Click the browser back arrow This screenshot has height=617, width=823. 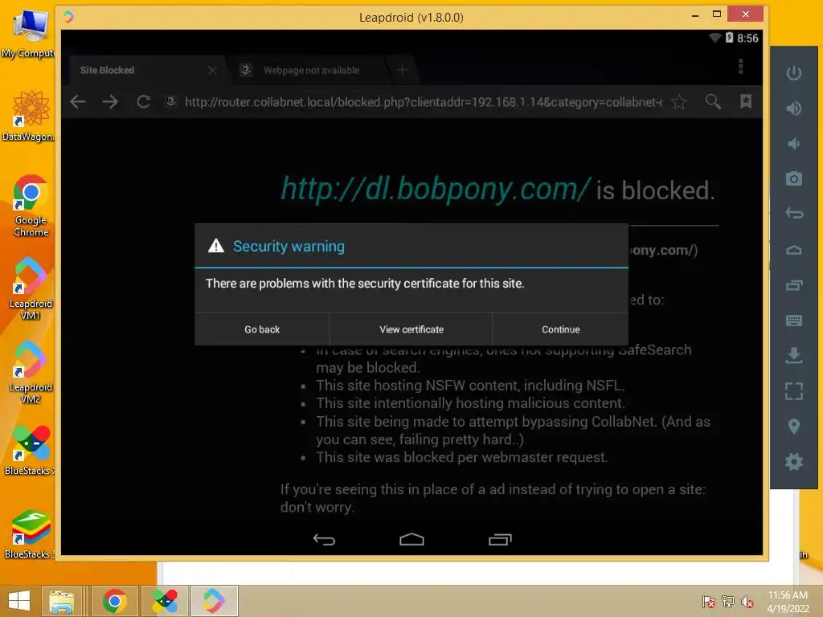pyautogui.click(x=78, y=102)
